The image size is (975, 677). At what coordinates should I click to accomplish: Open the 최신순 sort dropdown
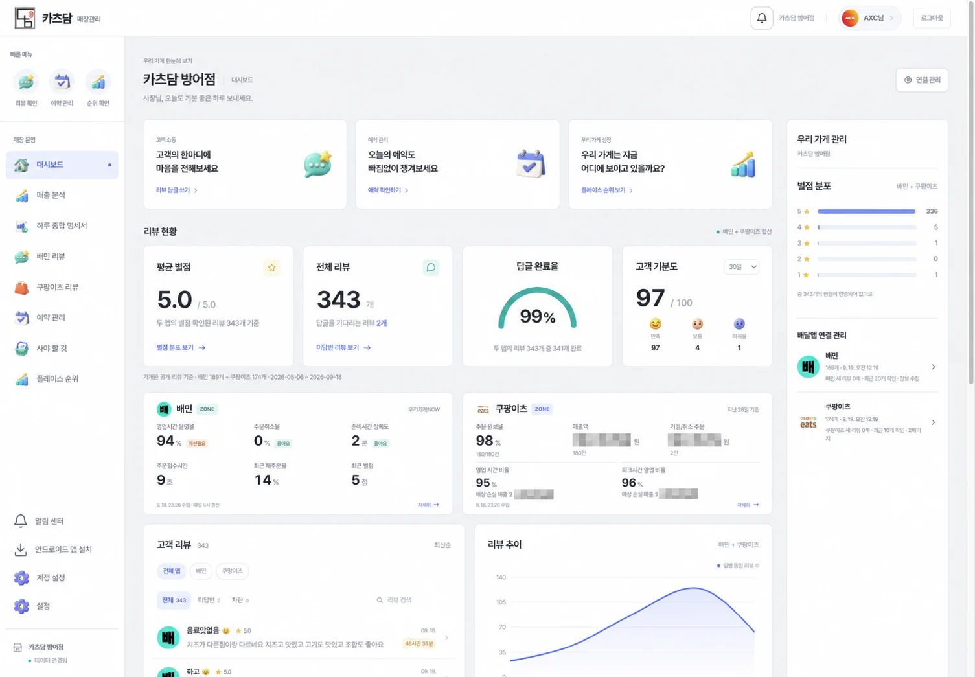(x=442, y=545)
